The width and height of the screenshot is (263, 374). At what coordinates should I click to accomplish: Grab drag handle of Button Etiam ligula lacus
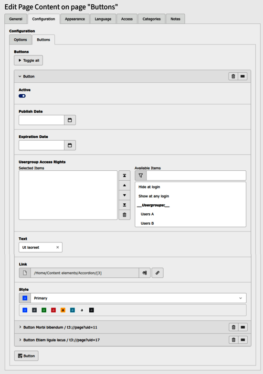tap(243, 340)
